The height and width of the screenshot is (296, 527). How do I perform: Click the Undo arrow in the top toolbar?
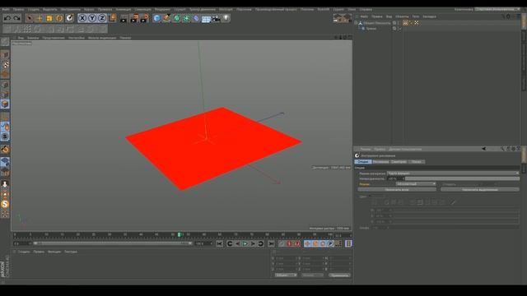[7, 18]
